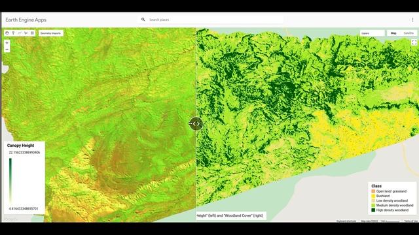Click the 'High density woodland' legend label

tap(392, 210)
